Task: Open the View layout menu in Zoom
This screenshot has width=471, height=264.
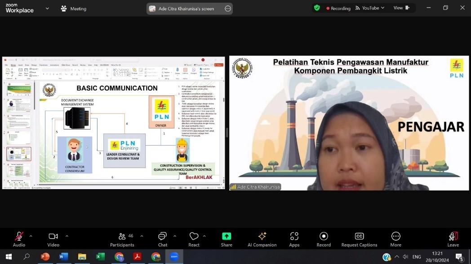Action: 401,8
